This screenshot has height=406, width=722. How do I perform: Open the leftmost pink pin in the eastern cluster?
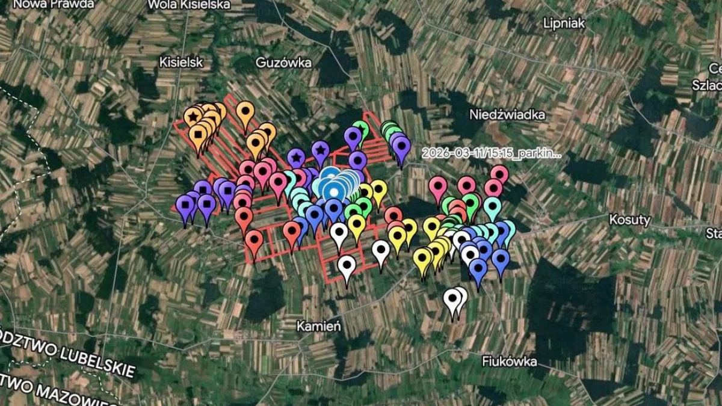[438, 185]
